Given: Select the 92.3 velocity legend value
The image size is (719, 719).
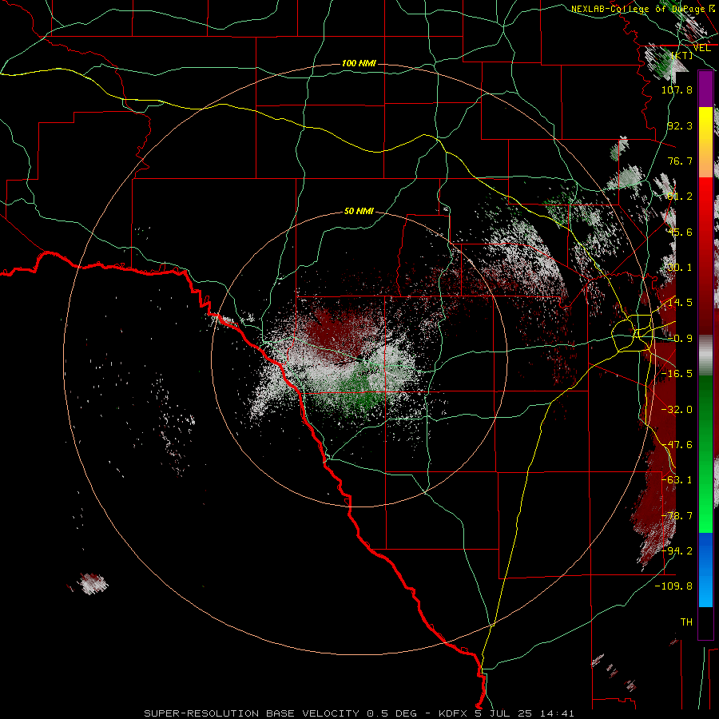Looking at the screenshot, I should 680,125.
